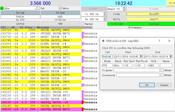Cancel the Log QSO dialog
Viewport: 175px width, 112px height.
pyautogui.click(x=164, y=85)
